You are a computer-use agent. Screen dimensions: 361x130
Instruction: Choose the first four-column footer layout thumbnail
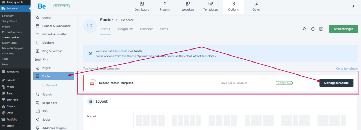click(x=150, y=121)
